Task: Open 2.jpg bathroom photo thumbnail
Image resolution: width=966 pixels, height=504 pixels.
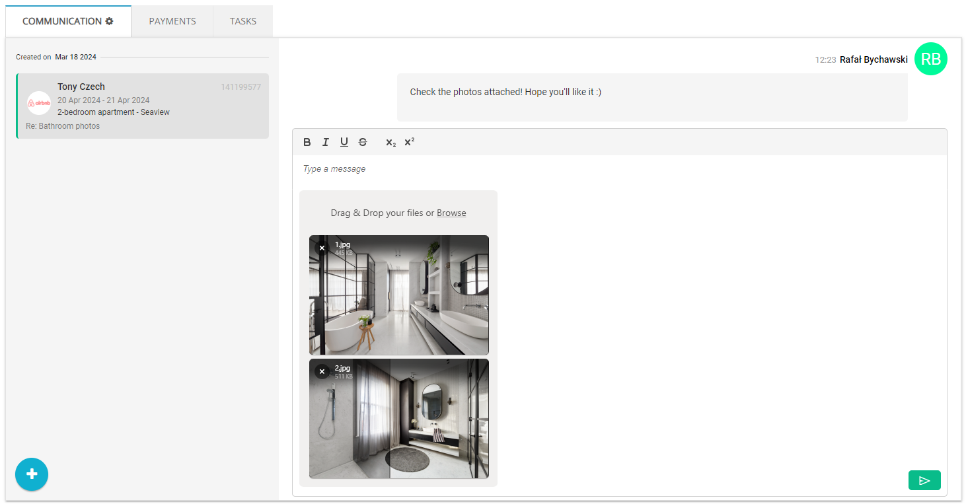Action: pos(399,419)
